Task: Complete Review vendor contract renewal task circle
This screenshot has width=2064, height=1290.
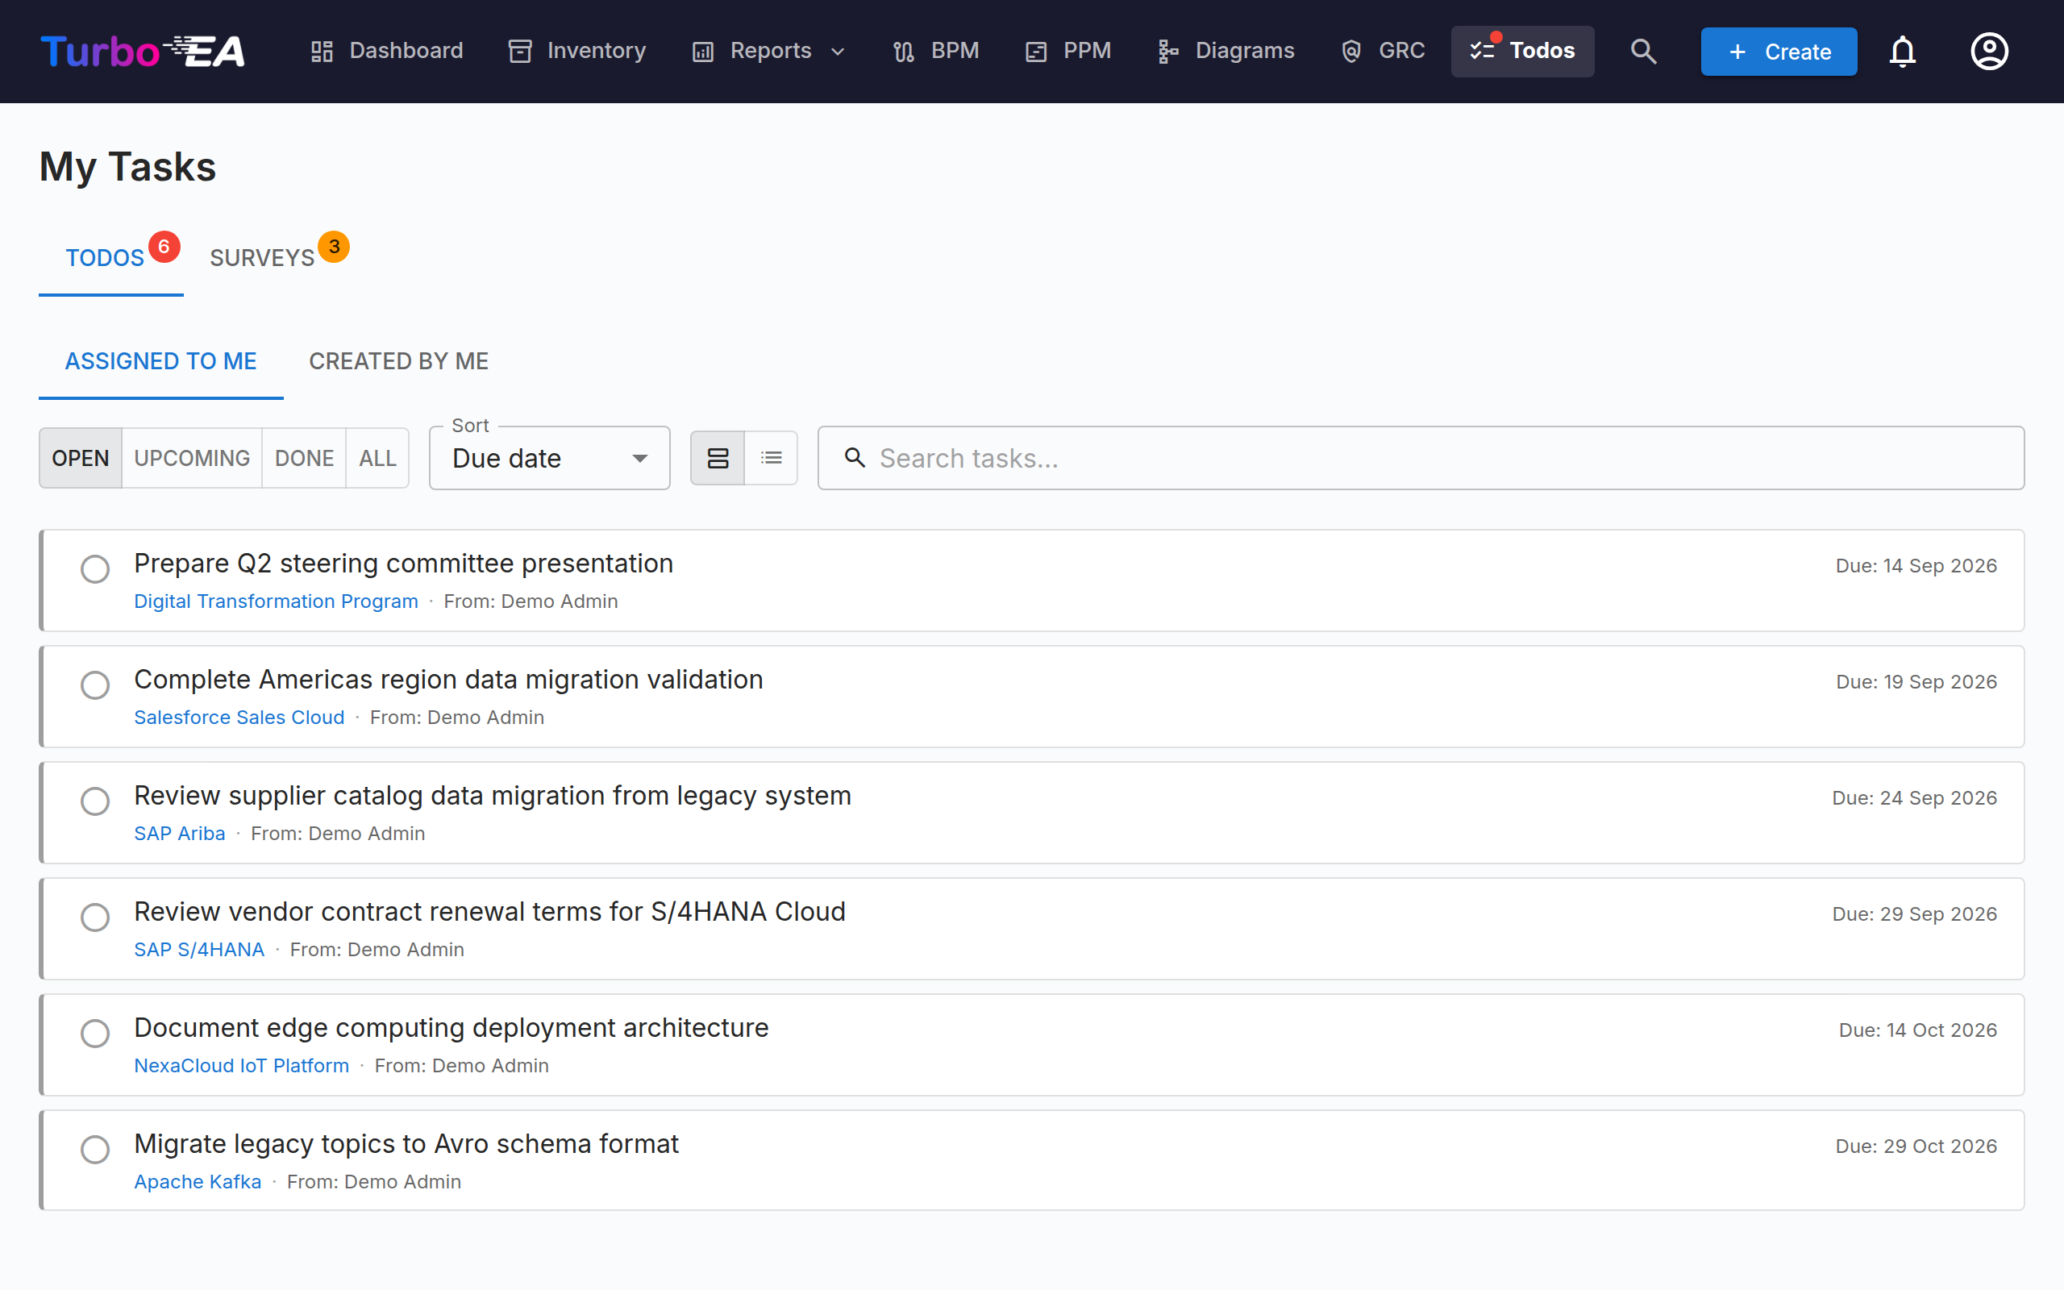Action: (x=94, y=918)
